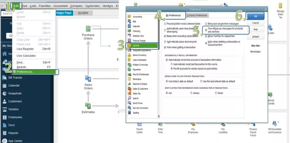
Task: Click the Search field in sidebar
Action: coord(7,13)
